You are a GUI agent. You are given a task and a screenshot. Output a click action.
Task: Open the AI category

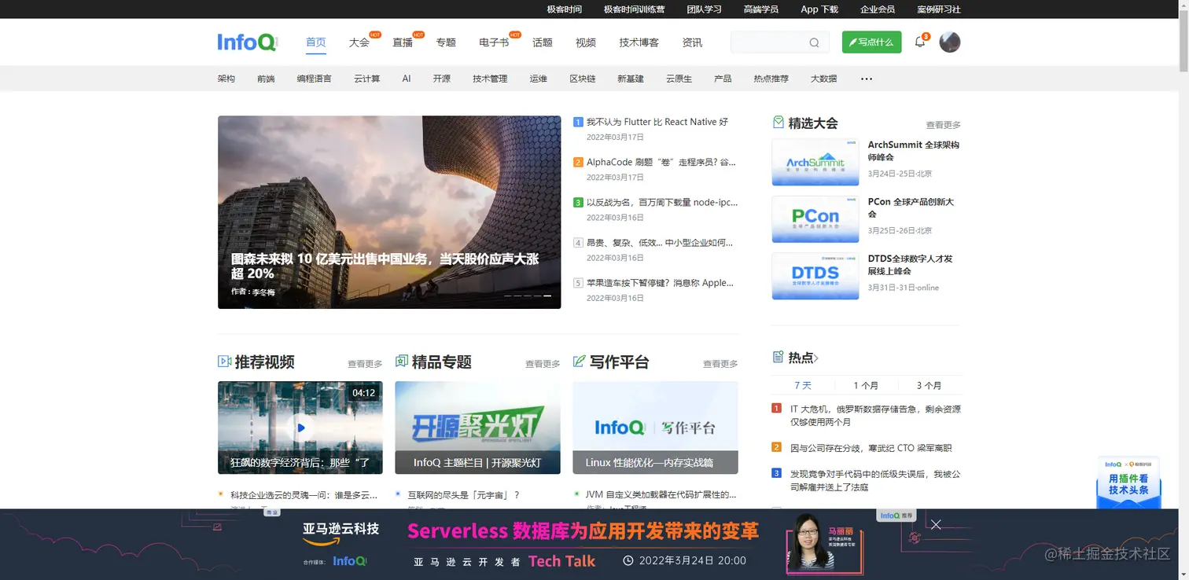pyautogui.click(x=407, y=79)
